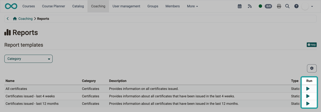Open table settings gear button
Screen dimensions: 321x112
312,68
